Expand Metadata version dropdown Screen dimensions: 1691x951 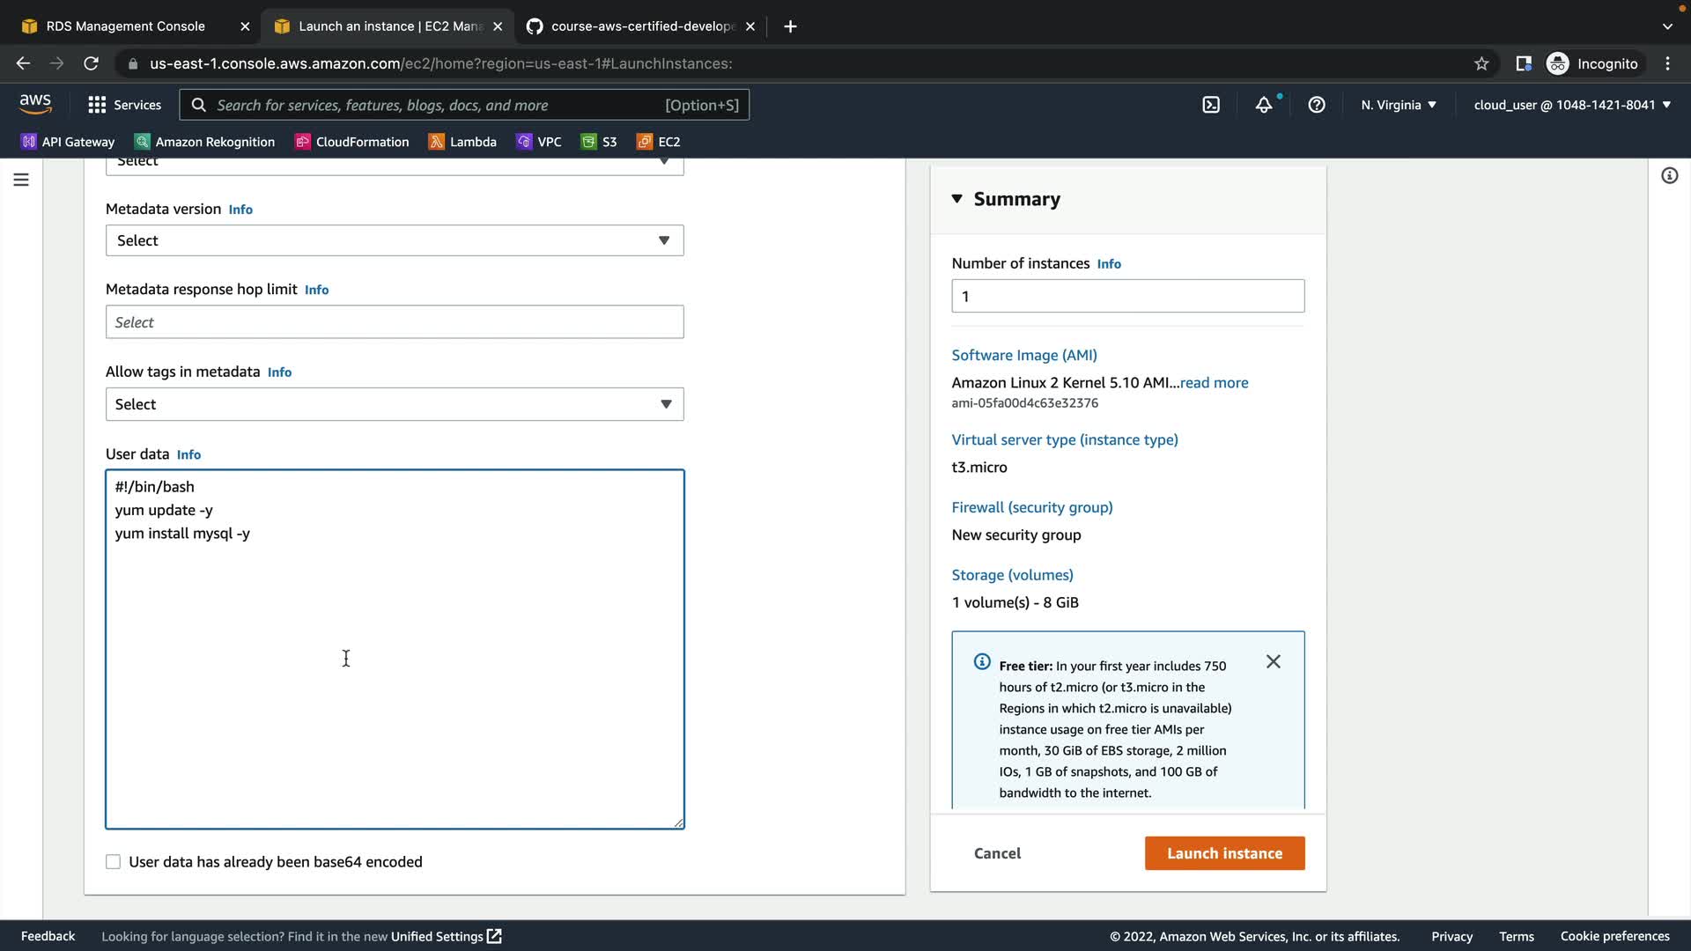395,240
